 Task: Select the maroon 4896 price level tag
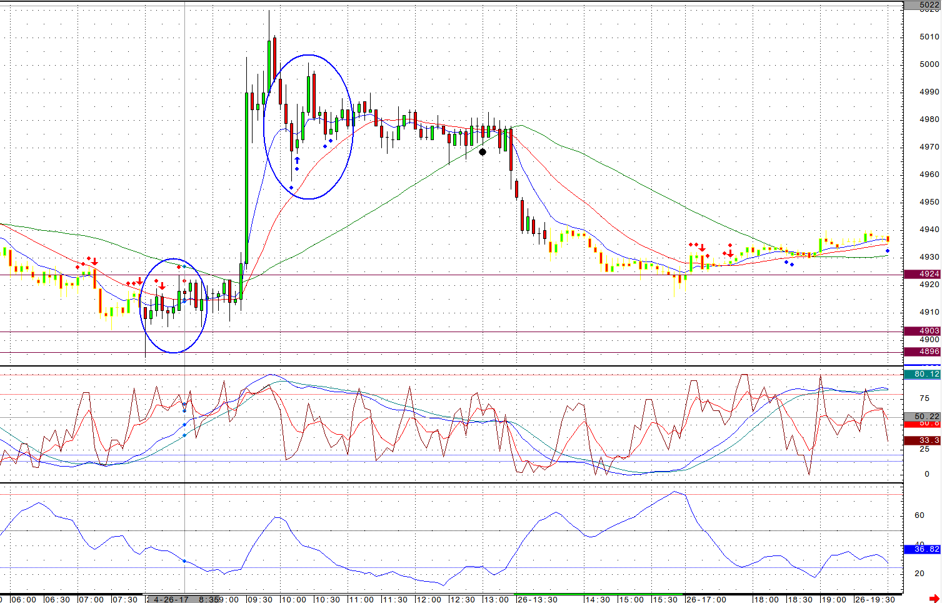pos(922,352)
